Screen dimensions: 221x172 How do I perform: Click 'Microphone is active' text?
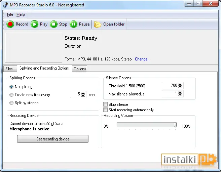pyautogui.click(x=29, y=129)
